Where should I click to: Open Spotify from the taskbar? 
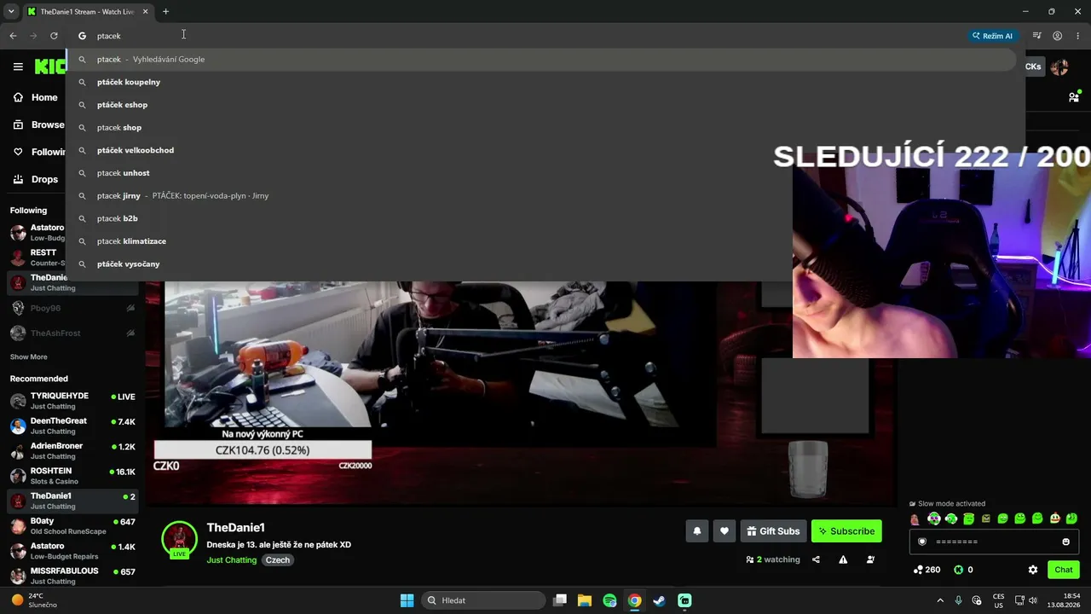609,600
